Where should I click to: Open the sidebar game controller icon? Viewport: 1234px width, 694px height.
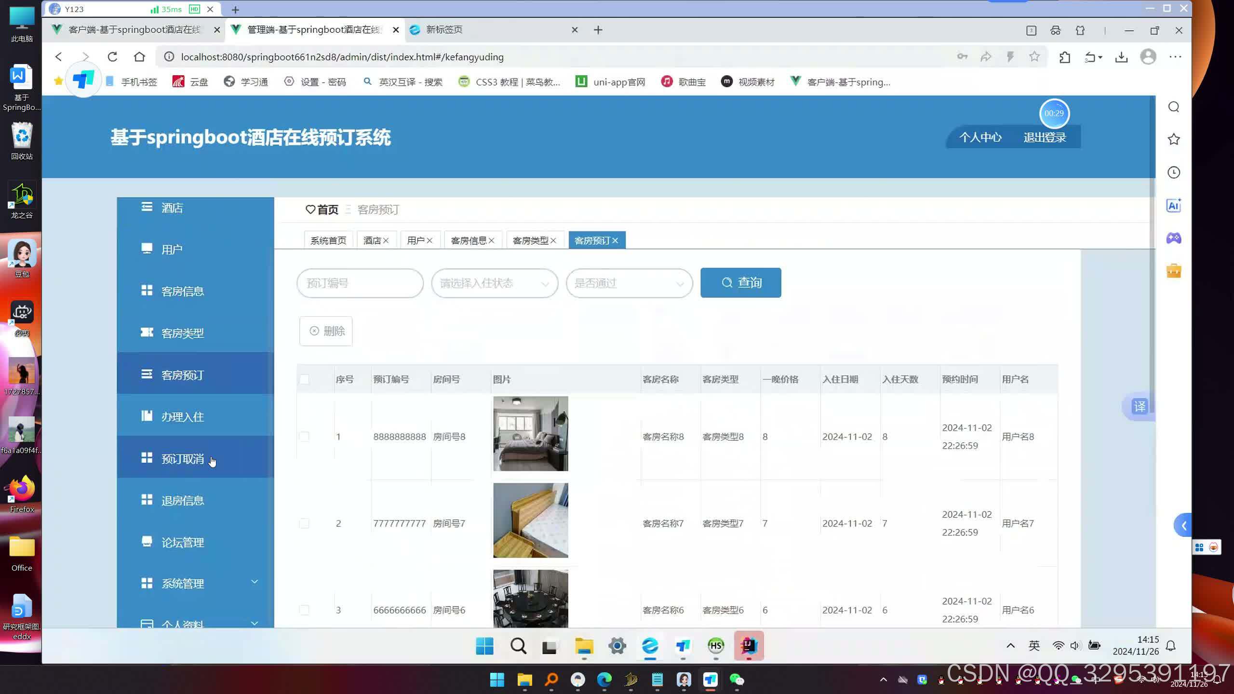(1174, 238)
